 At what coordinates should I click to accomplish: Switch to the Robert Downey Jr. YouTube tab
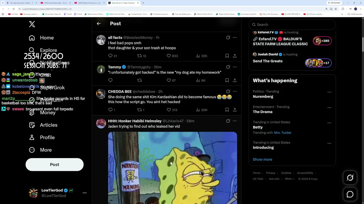[89, 3]
